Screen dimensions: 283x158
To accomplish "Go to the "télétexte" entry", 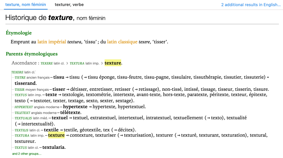I will click(71, 112).
